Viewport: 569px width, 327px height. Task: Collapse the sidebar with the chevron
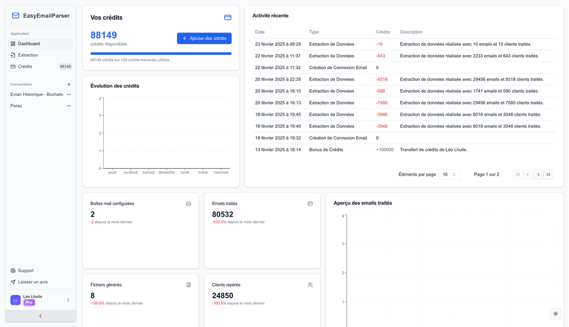(x=40, y=316)
